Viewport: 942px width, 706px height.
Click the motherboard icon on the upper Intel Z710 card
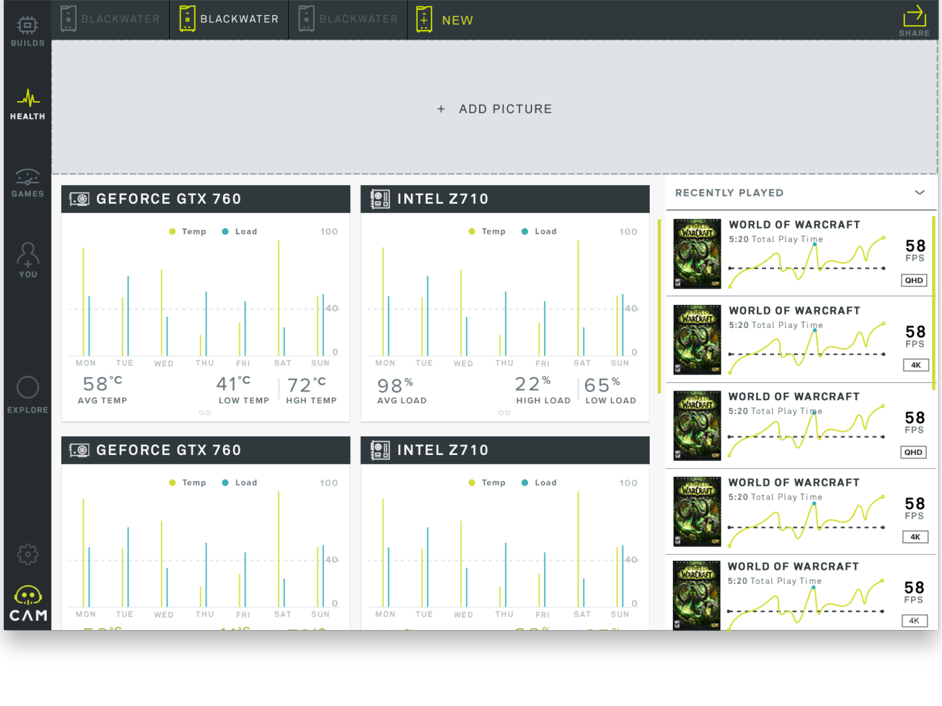[380, 199]
